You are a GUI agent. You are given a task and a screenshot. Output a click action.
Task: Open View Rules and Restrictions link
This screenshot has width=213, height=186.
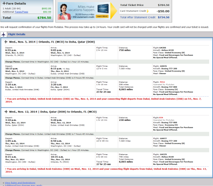[x=20, y=183]
